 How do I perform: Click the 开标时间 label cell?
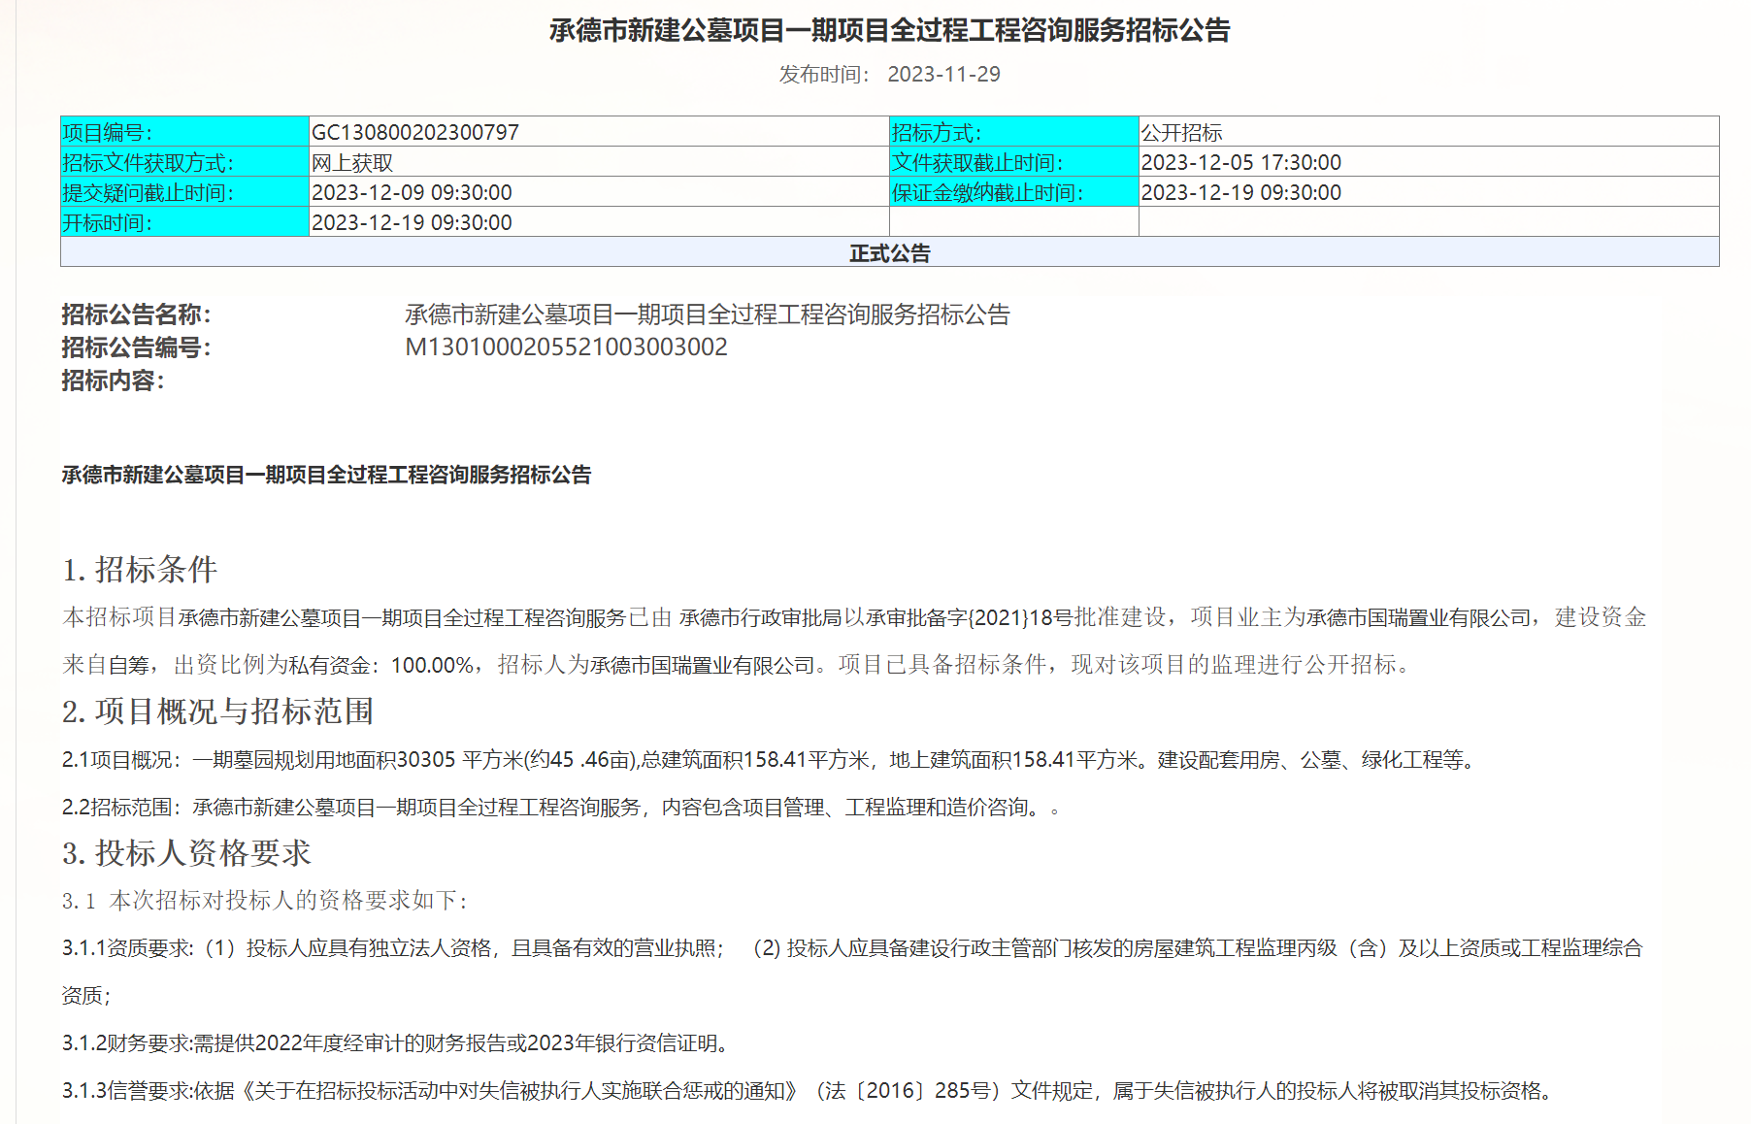(184, 222)
